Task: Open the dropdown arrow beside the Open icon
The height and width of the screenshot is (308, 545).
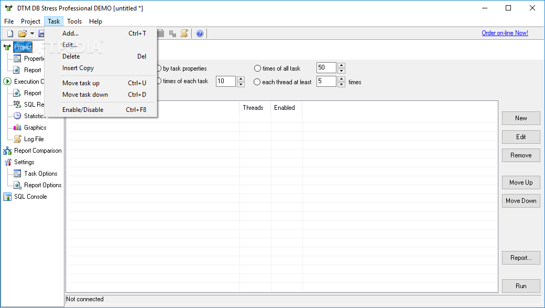Action: [x=32, y=33]
